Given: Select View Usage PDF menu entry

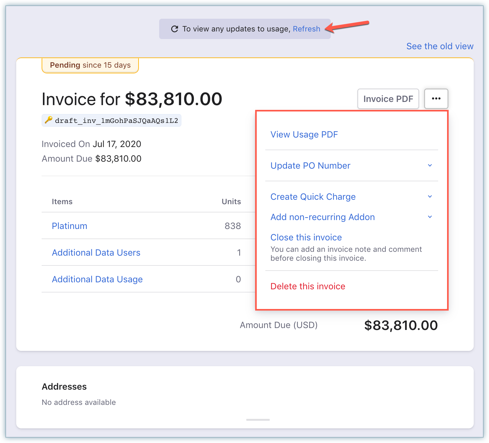Looking at the screenshot, I should pyautogui.click(x=304, y=135).
